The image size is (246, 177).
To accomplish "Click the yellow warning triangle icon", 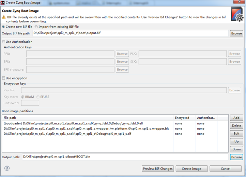I will pos(4,17).
